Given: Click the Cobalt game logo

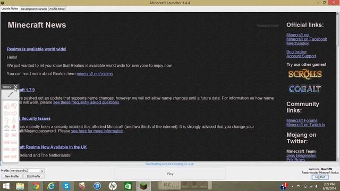Looking at the screenshot, I should [304, 89].
